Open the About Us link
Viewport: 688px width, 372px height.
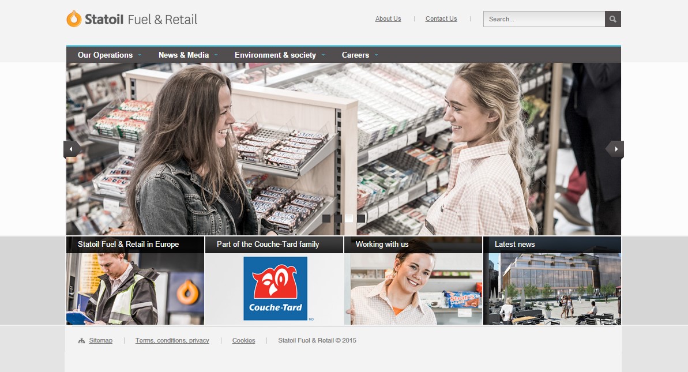[388, 18]
